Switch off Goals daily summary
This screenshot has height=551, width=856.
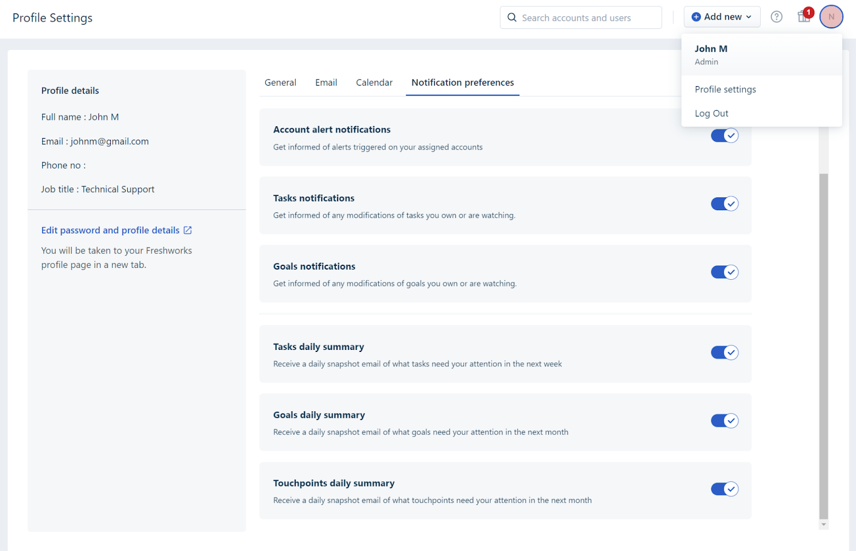724,421
